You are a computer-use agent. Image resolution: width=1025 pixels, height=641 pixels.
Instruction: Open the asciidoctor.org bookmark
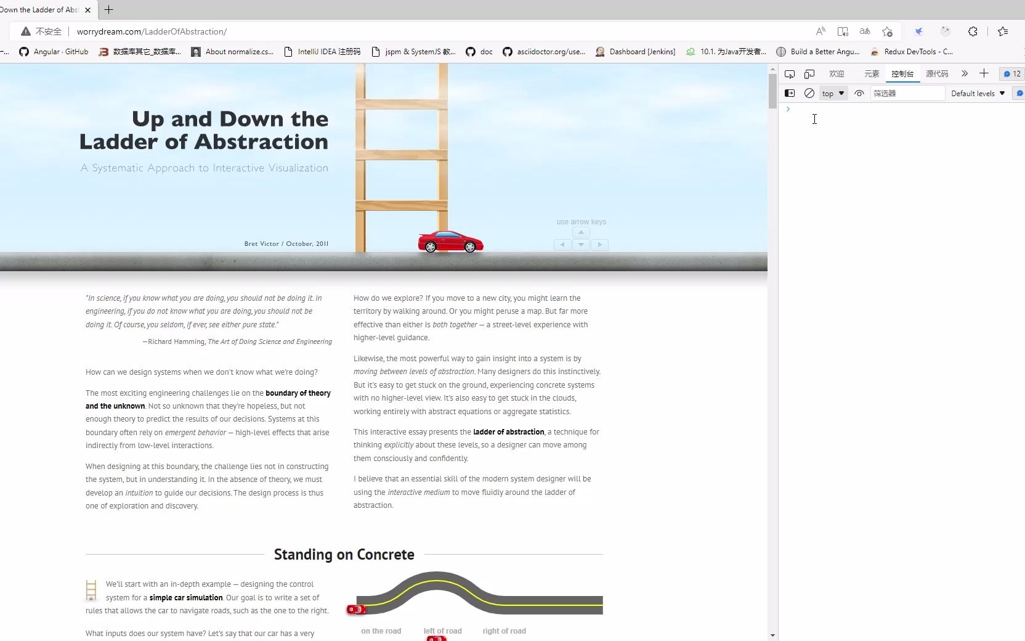(x=544, y=52)
